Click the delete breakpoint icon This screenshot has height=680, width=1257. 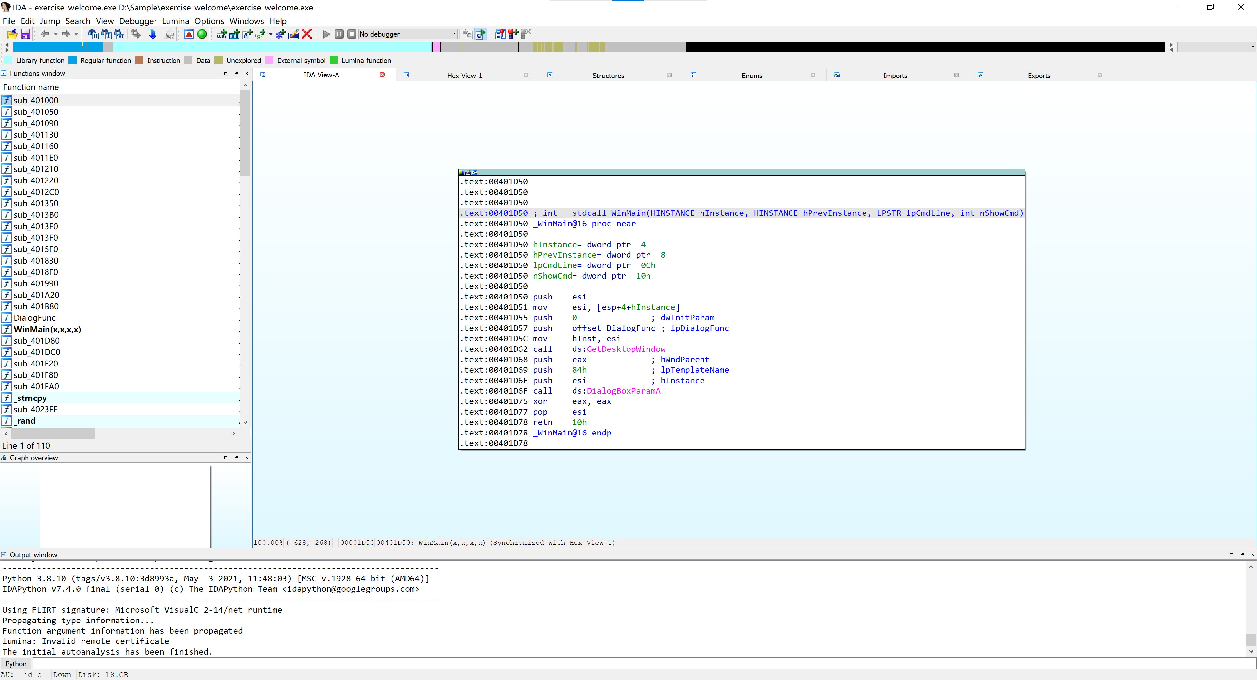pos(526,34)
